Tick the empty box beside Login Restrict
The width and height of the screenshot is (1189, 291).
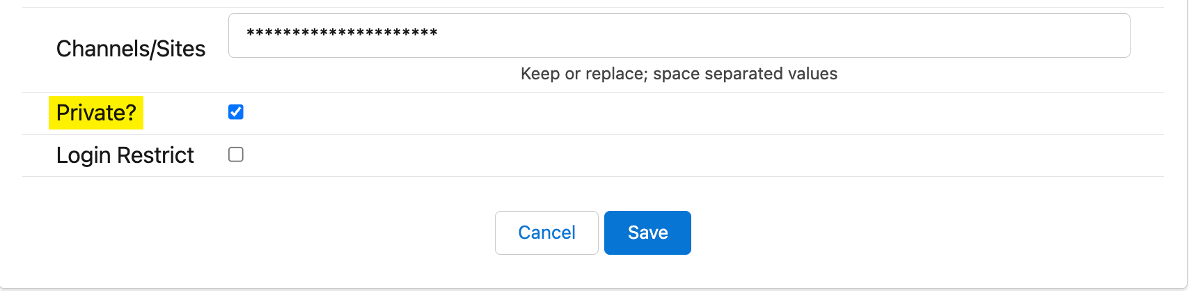[x=236, y=155]
